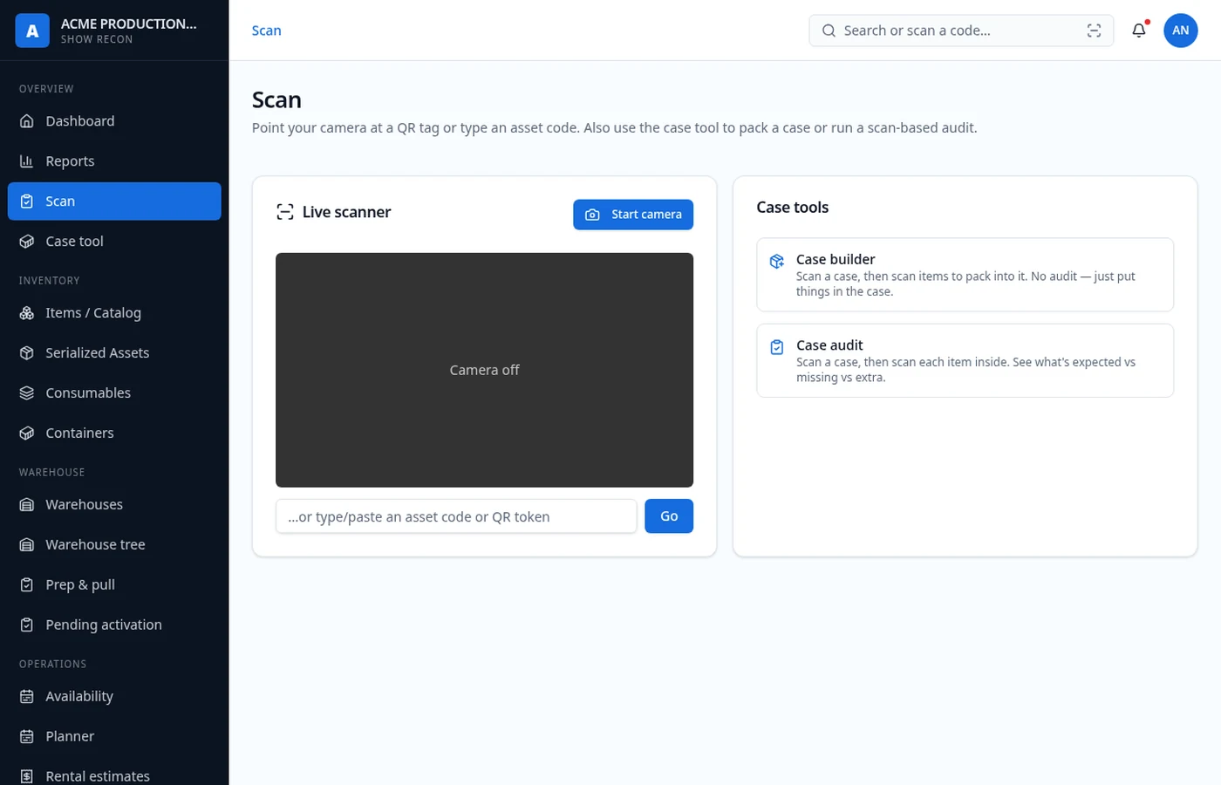Click the Serialized Assets cube icon
The height and width of the screenshot is (785, 1221).
(x=27, y=353)
